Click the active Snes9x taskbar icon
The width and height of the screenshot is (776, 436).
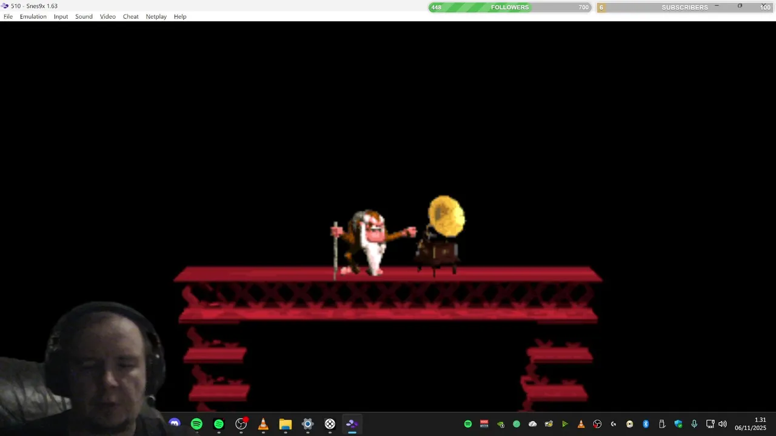(352, 424)
